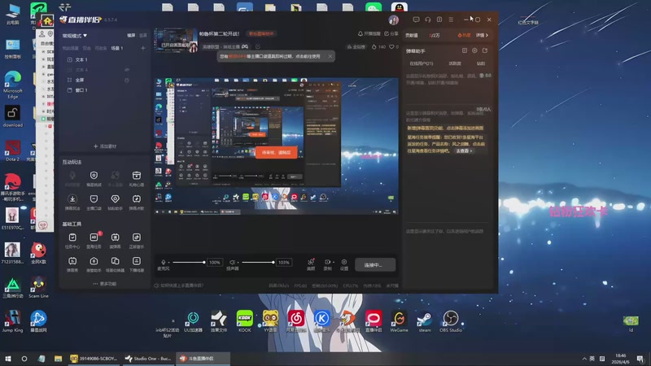This screenshot has height=366, width=651.
Task: Open the 下播提醒 tool
Action: coord(136,264)
